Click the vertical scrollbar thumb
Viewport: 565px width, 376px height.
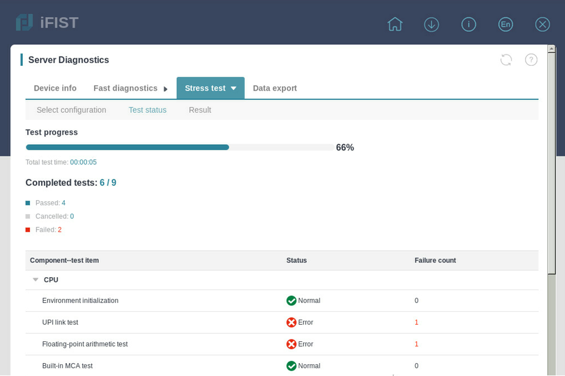tap(551, 164)
